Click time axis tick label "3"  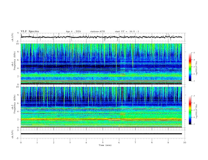tap(70, 142)
